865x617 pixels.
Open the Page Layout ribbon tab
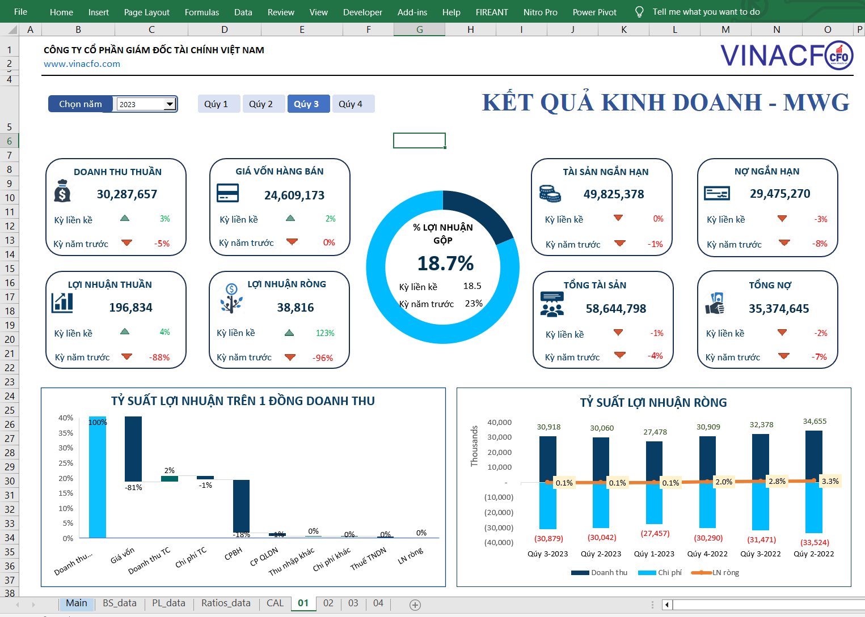coord(147,12)
